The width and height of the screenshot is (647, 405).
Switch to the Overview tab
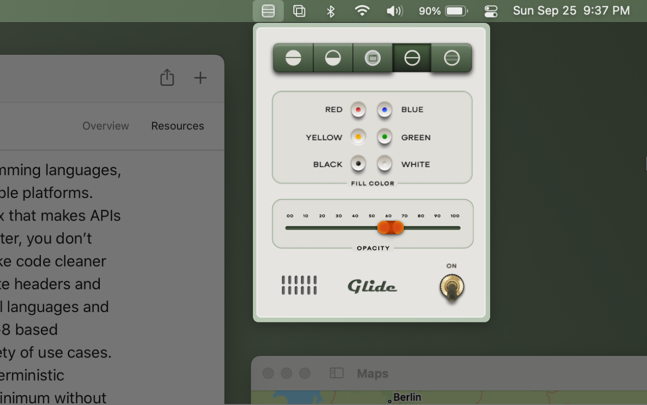coord(106,126)
